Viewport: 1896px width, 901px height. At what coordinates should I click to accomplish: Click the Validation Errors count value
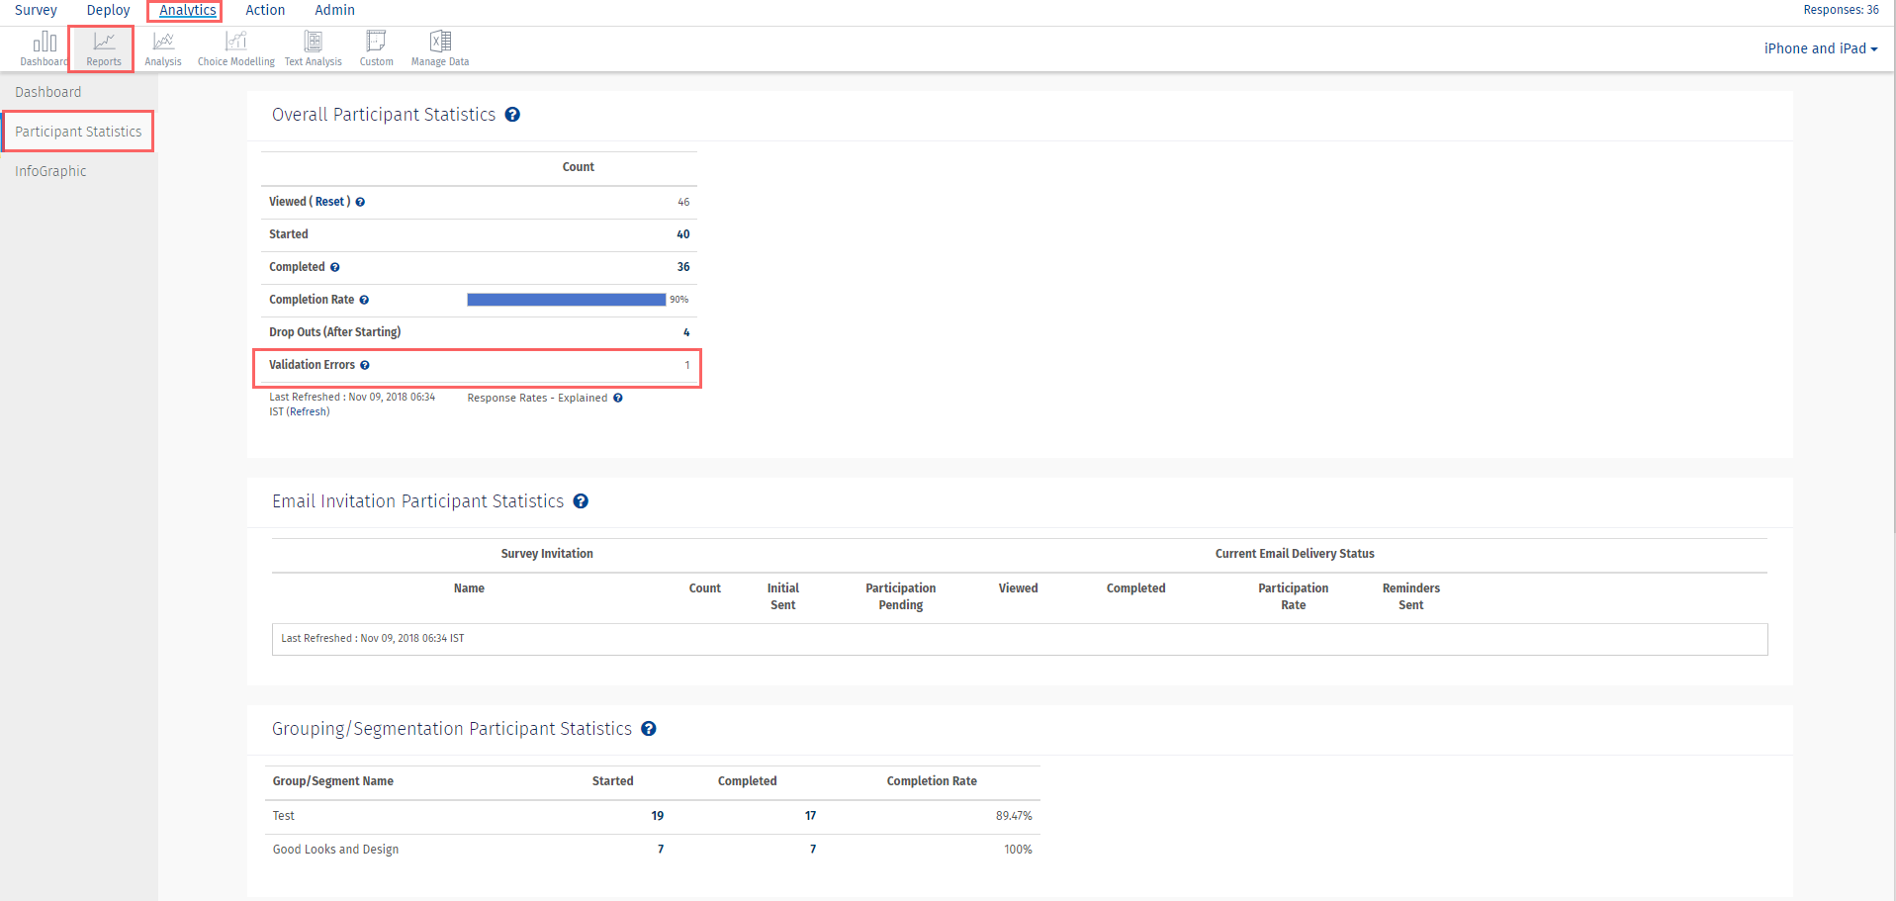(686, 366)
